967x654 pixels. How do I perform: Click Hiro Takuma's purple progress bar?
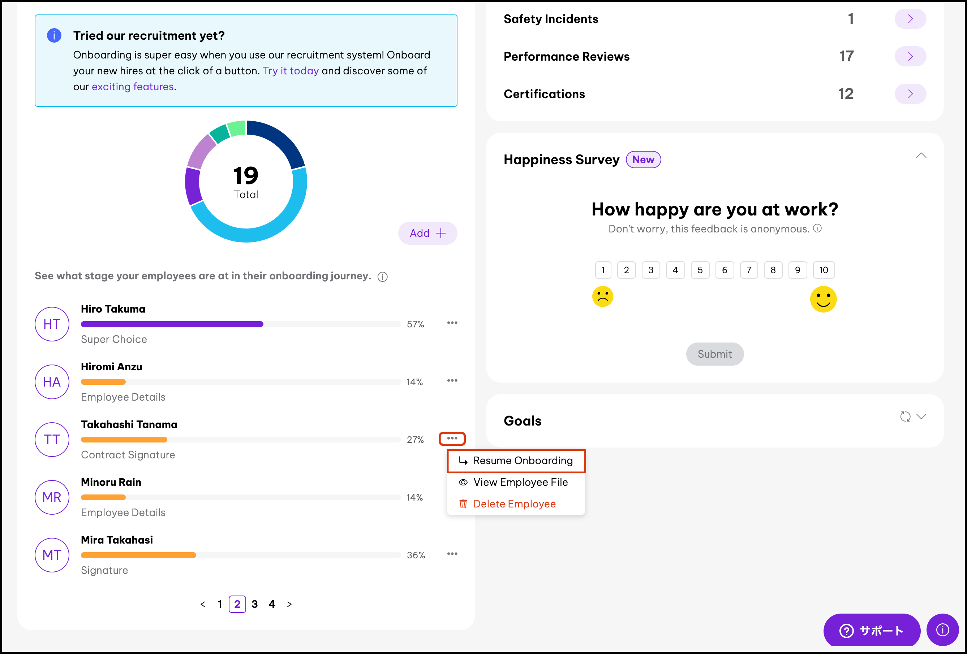(x=172, y=324)
